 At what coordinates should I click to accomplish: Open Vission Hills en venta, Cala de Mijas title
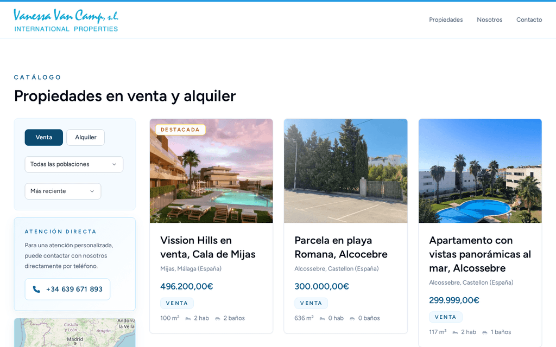208,247
